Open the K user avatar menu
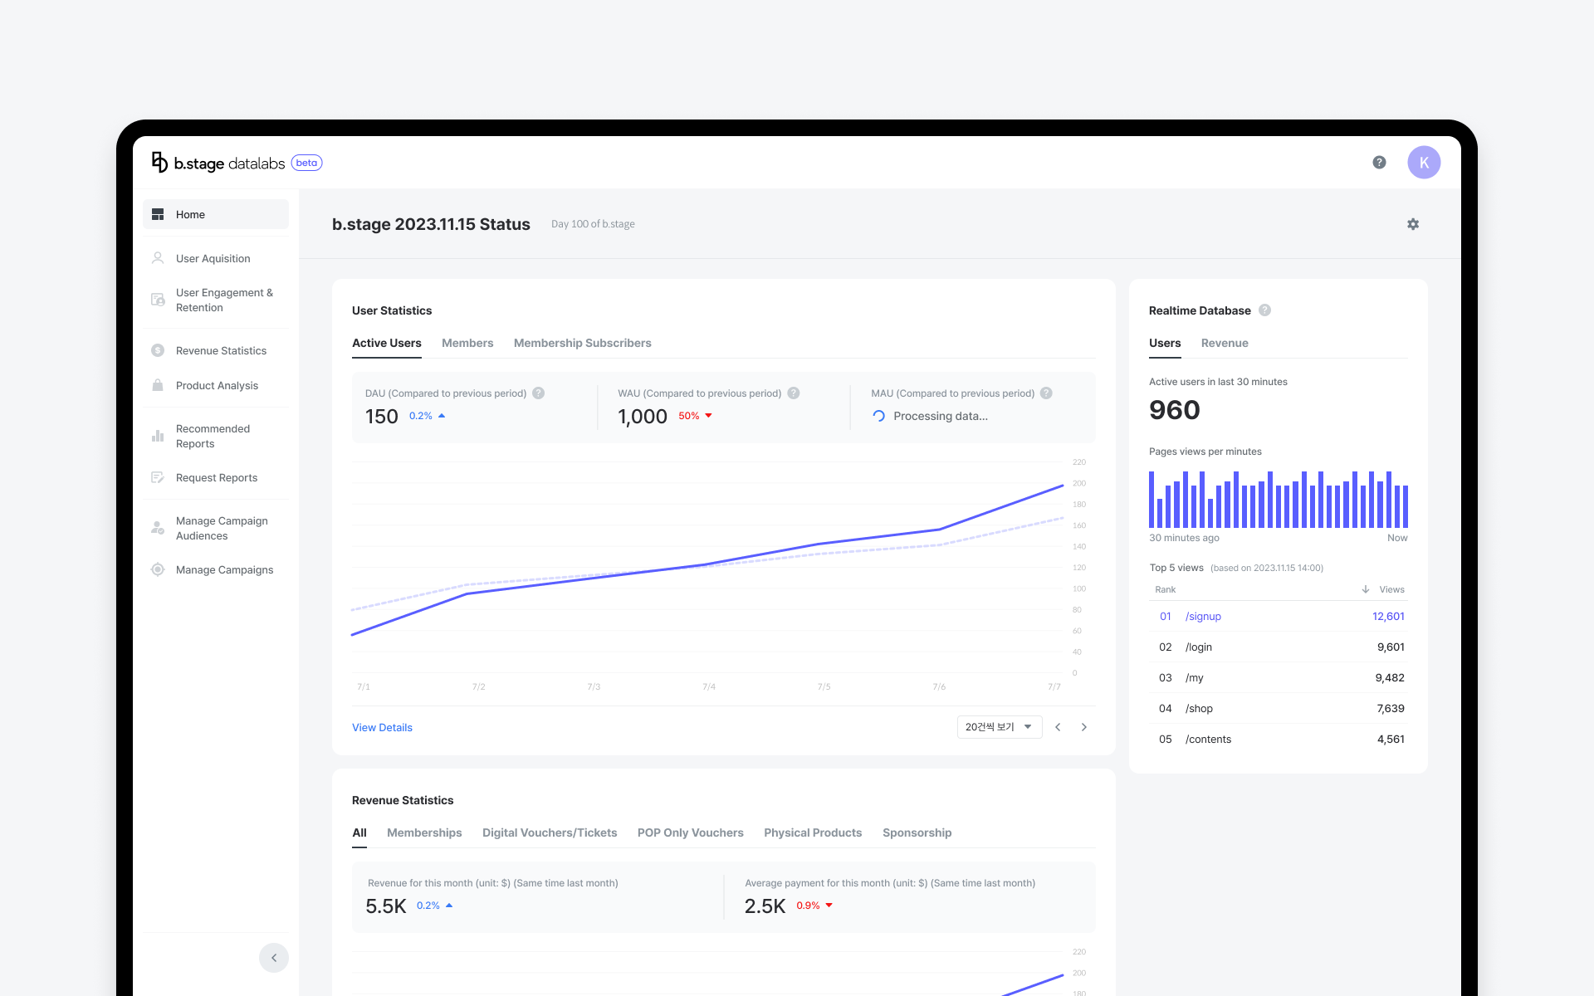The image size is (1594, 996). pos(1424,163)
